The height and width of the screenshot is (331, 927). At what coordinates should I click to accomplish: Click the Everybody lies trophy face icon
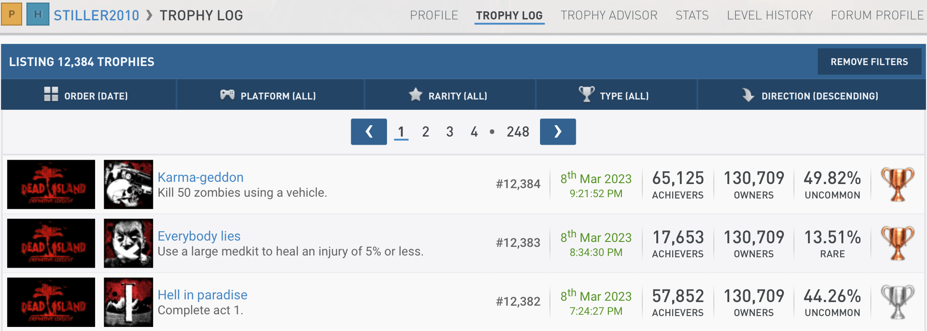tap(128, 243)
